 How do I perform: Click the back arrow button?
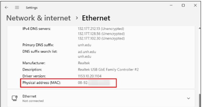click(6, 8)
